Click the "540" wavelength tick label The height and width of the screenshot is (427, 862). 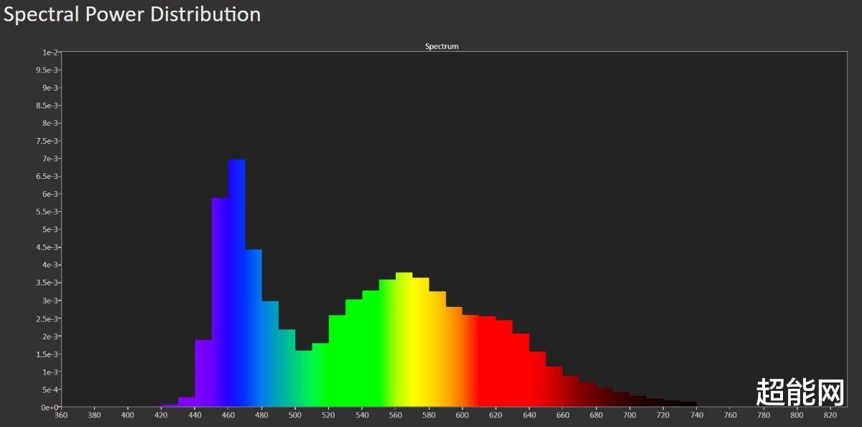pyautogui.click(x=362, y=415)
